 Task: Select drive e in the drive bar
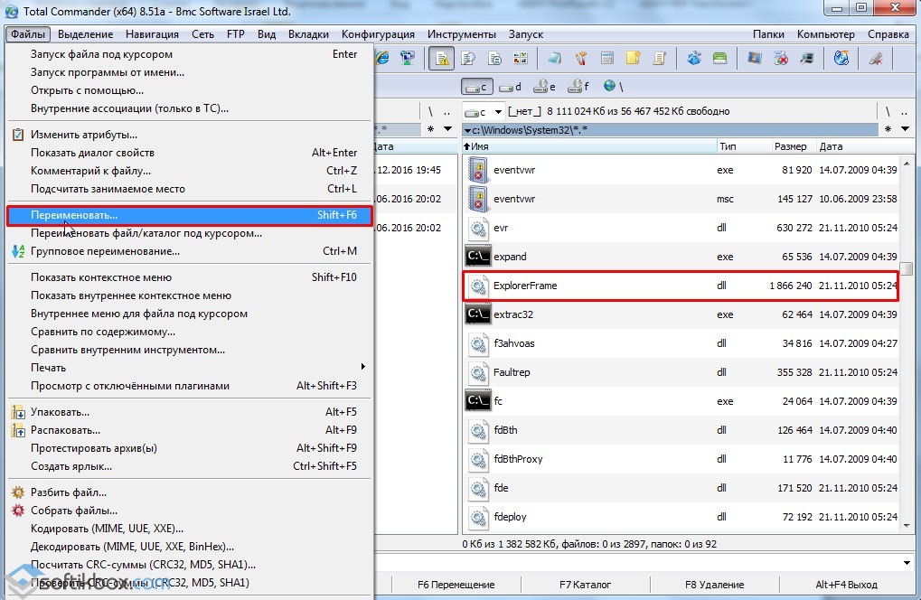(544, 87)
